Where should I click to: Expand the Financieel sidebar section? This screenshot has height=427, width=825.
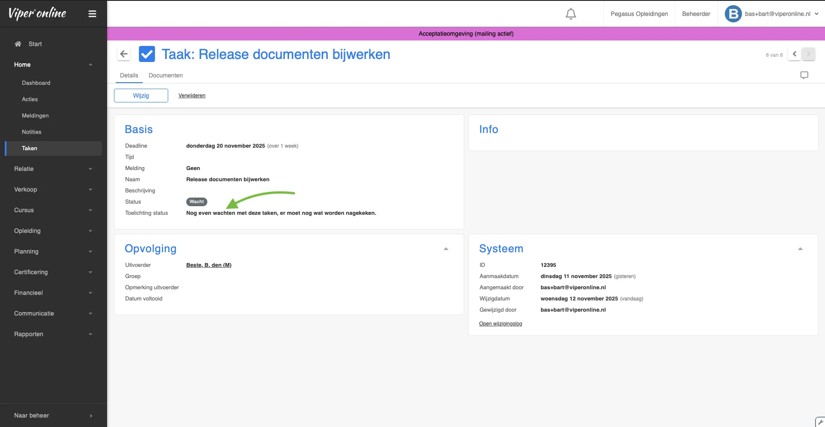point(53,293)
